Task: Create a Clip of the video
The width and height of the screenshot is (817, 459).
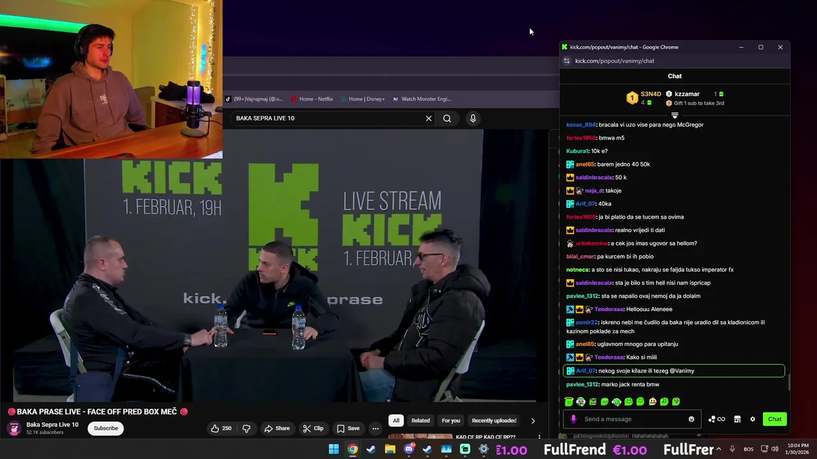Action: click(313, 428)
